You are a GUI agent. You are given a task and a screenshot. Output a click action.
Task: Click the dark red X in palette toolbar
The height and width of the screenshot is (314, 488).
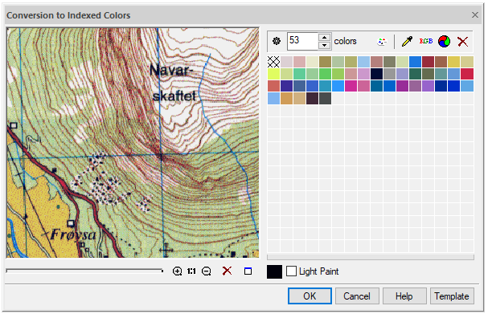tap(462, 41)
